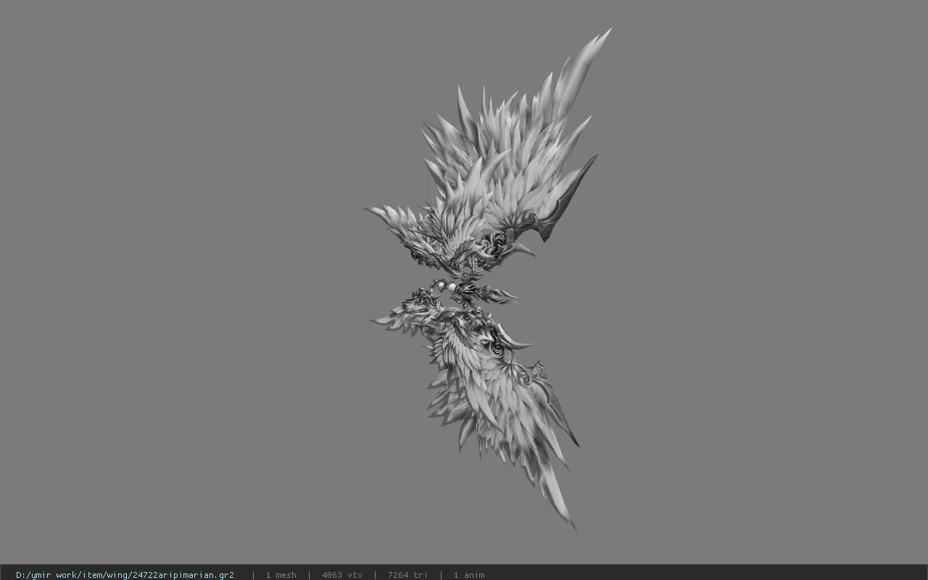Screen dimensions: 928x580
Task: Click the file path 24722aripimarian.gr2
Action: 125,575
